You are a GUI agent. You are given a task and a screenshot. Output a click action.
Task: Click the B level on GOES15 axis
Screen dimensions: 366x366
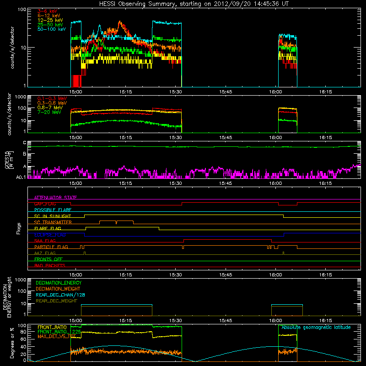tap(25, 154)
